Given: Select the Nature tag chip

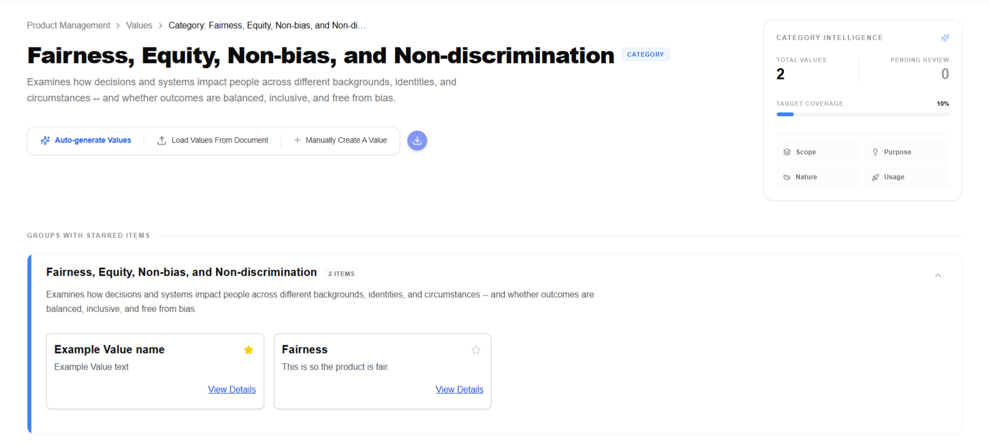Looking at the screenshot, I should click(818, 177).
